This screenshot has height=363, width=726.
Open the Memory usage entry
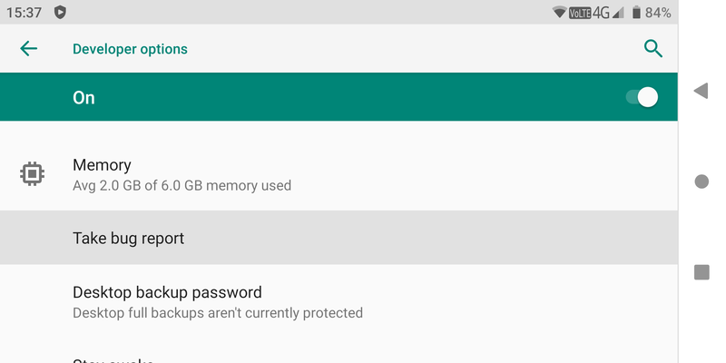181,174
